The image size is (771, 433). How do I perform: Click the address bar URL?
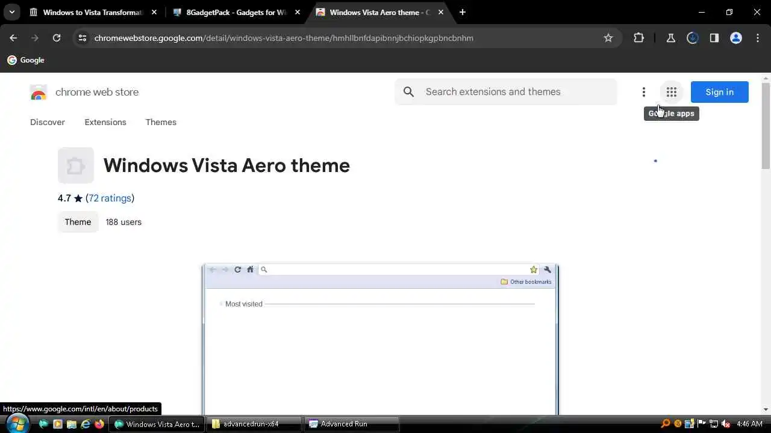point(284,38)
